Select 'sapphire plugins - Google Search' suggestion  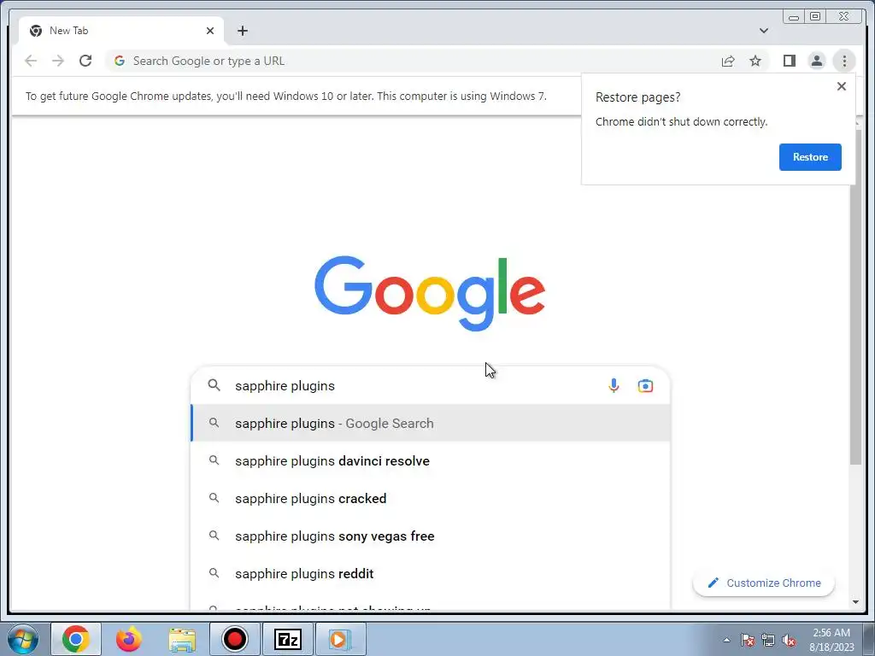tap(431, 424)
